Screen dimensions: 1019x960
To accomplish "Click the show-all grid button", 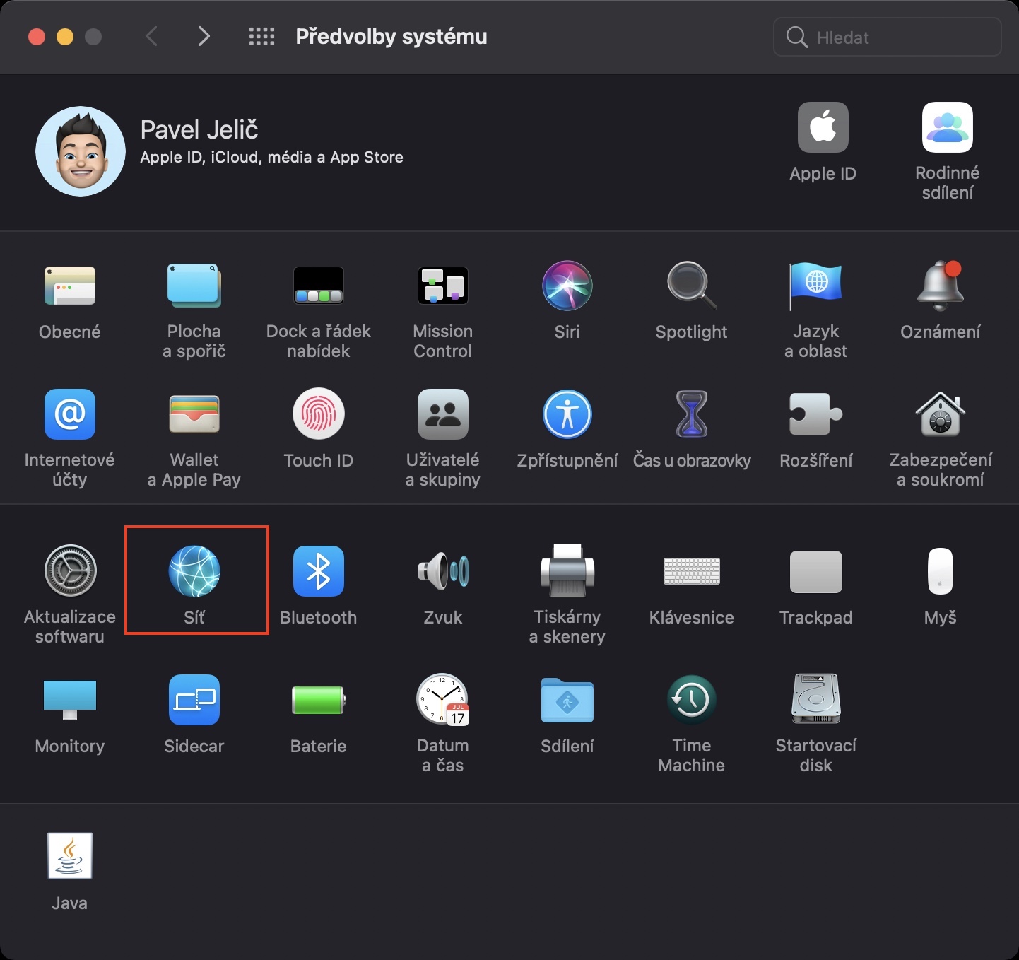I will click(261, 37).
